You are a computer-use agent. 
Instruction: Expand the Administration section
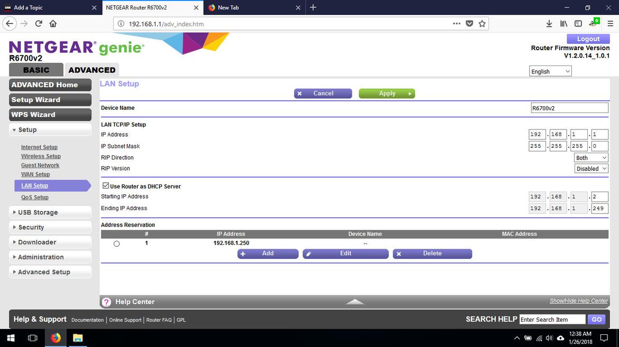(x=50, y=257)
